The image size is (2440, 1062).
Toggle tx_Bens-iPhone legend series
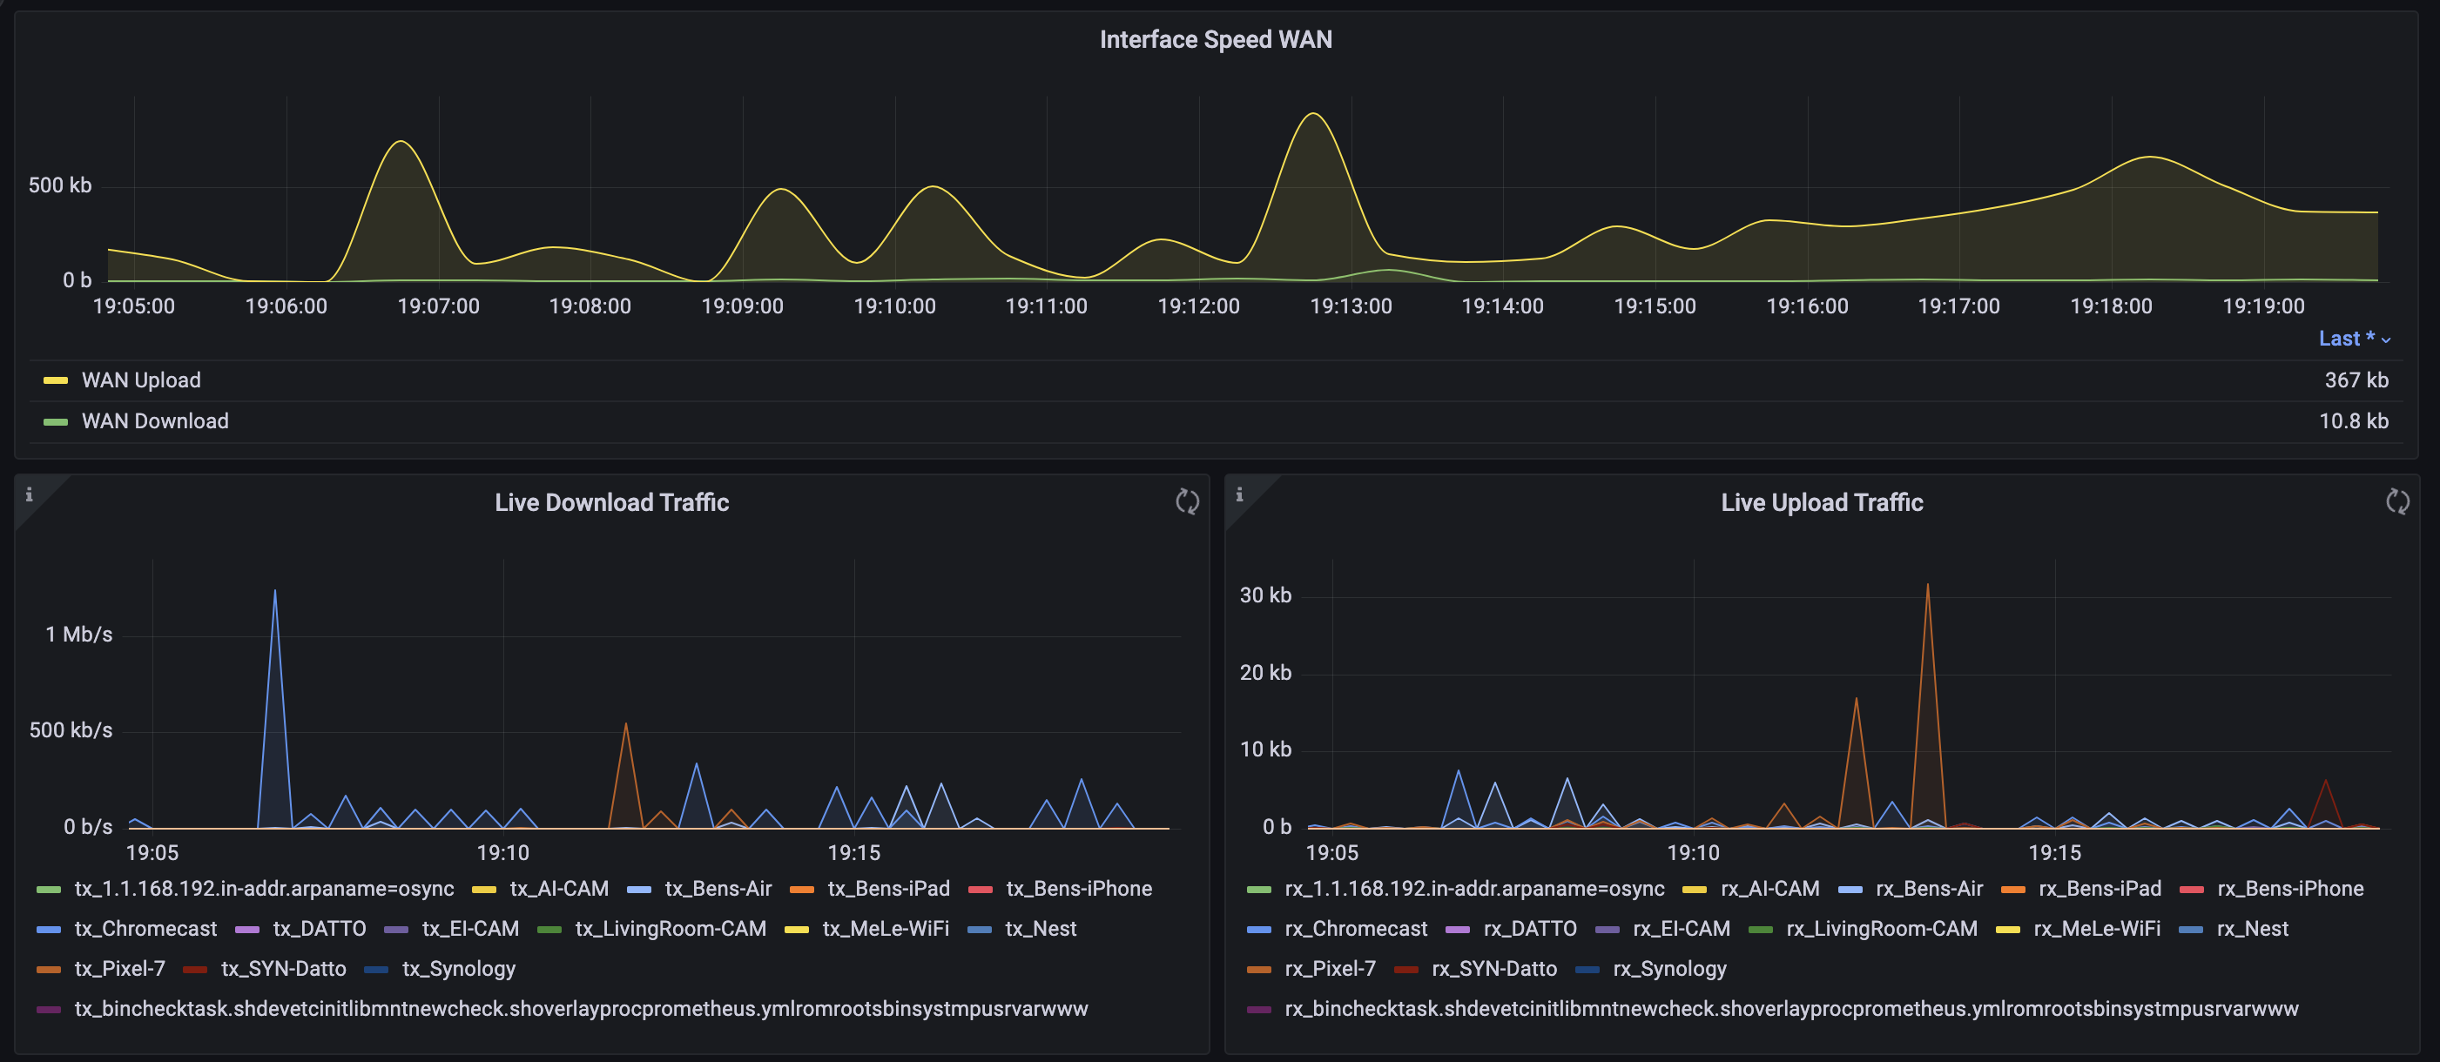(x=1079, y=889)
